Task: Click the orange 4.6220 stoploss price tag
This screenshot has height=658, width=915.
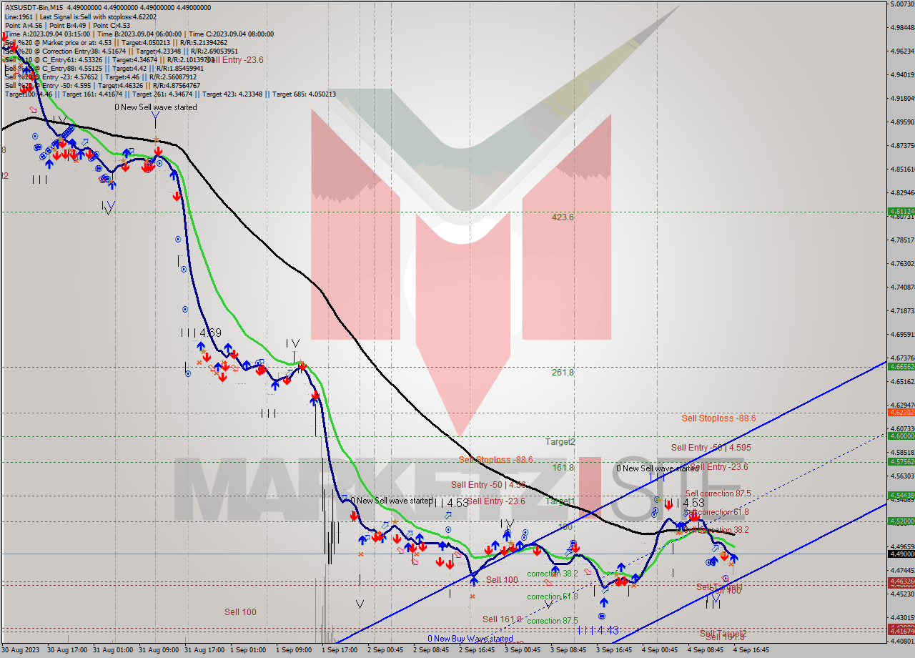Action: [901, 413]
